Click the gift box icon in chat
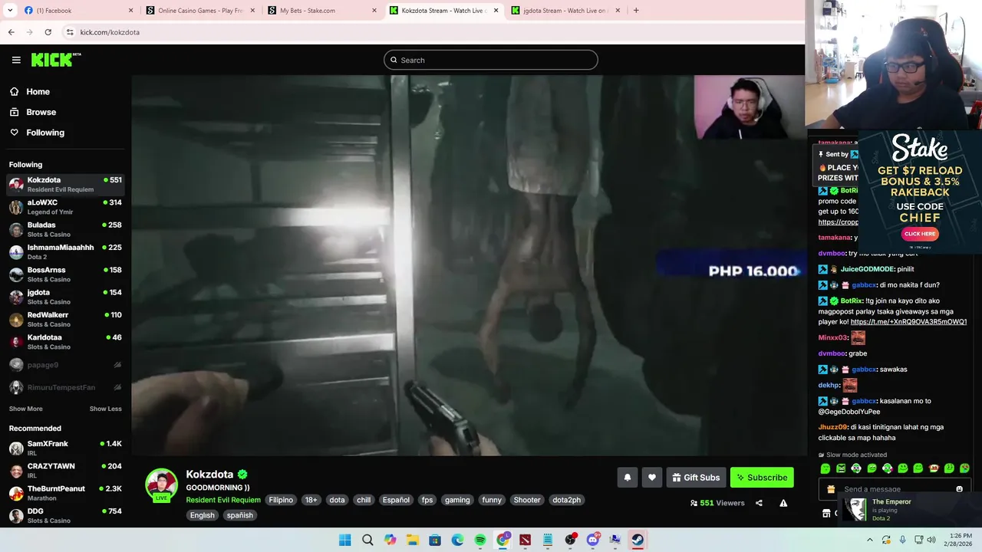Image resolution: width=982 pixels, height=552 pixels. pyautogui.click(x=831, y=489)
